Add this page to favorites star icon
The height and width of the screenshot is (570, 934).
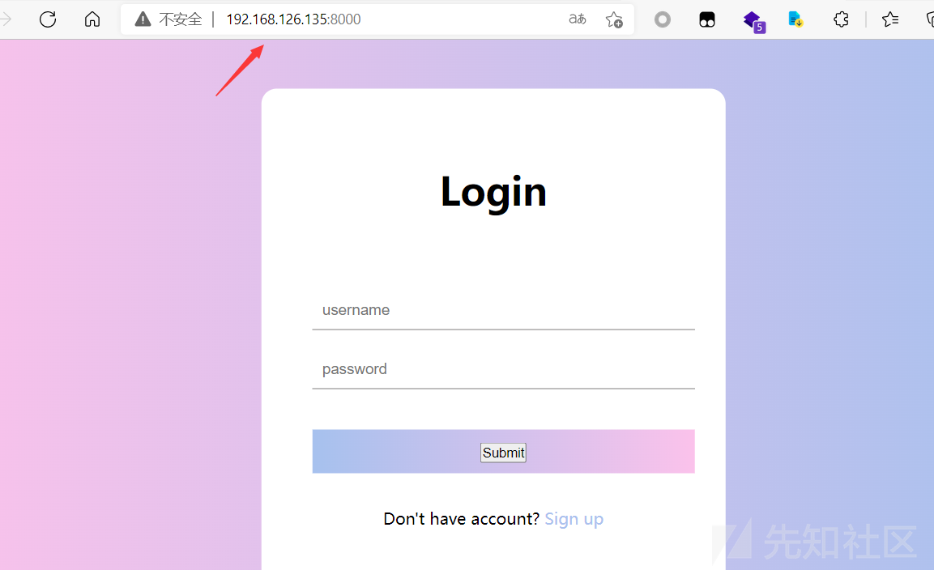pyautogui.click(x=613, y=19)
